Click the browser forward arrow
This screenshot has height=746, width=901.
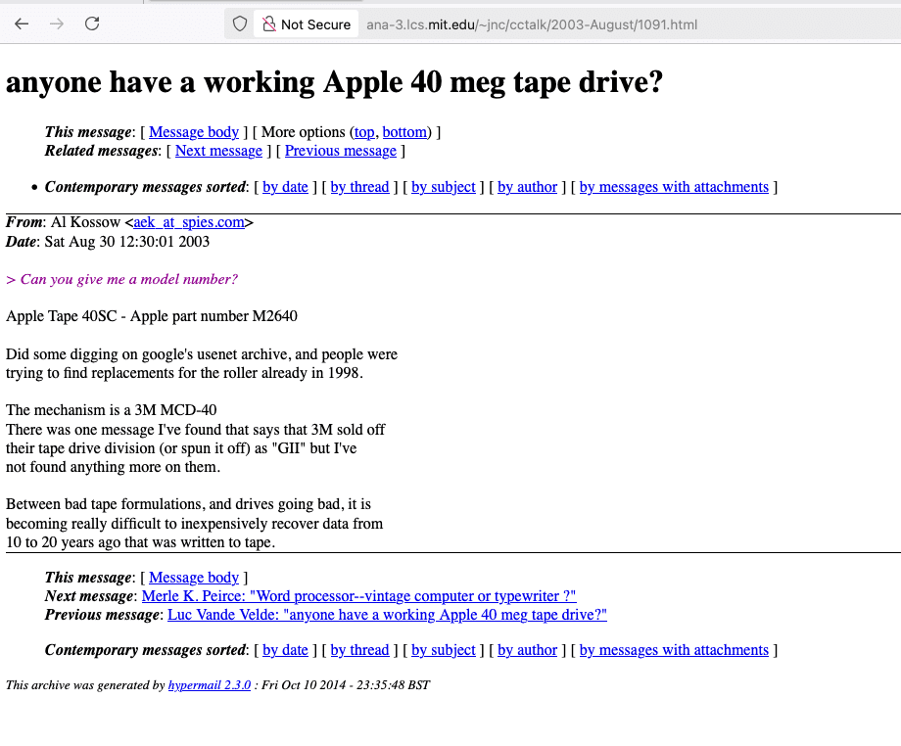57,23
